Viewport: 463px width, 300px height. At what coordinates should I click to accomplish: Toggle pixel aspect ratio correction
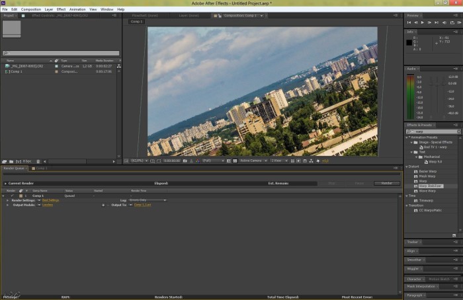pos(292,161)
